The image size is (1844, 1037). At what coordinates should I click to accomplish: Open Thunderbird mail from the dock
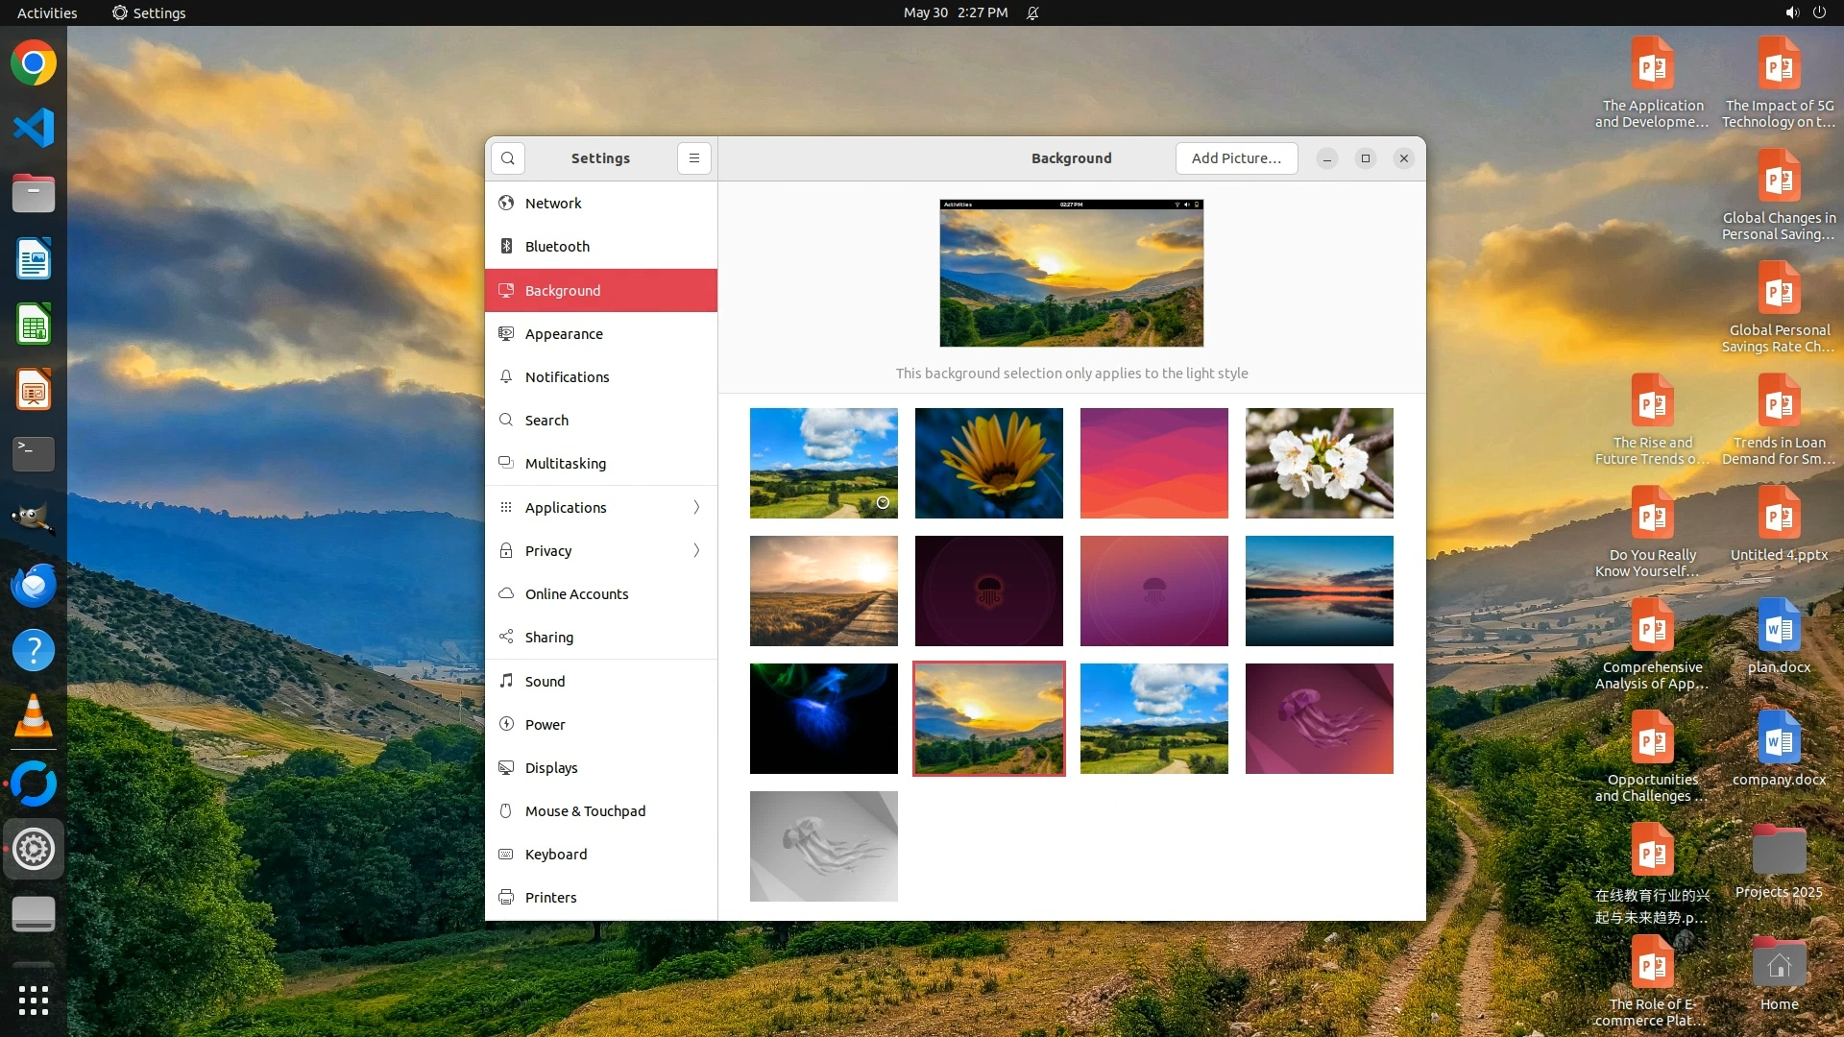click(x=34, y=585)
